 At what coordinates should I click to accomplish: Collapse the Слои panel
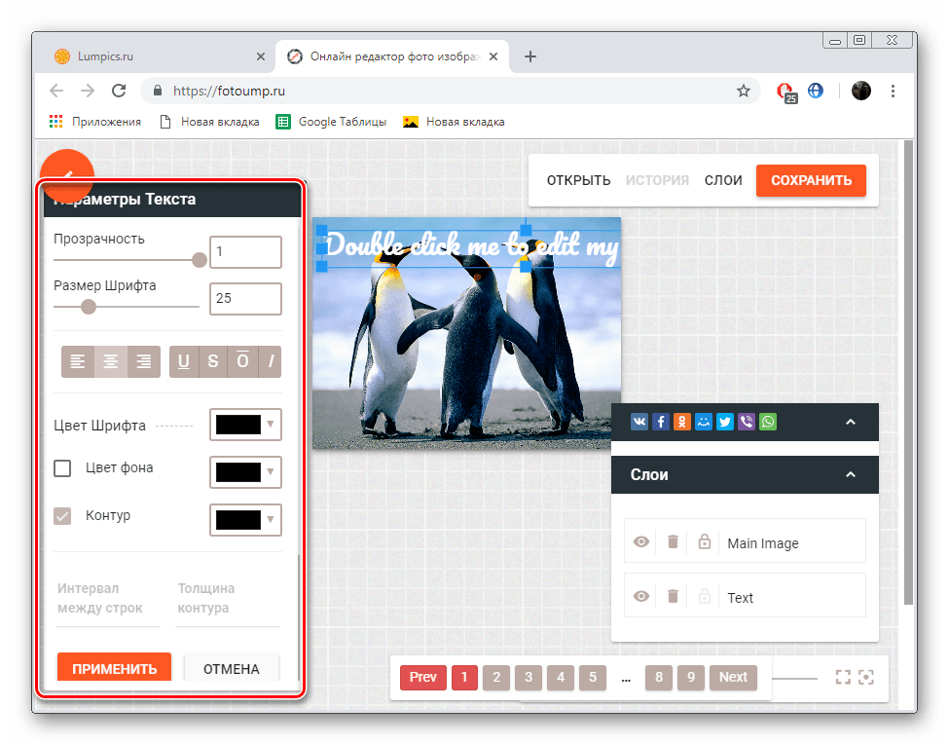pos(850,475)
